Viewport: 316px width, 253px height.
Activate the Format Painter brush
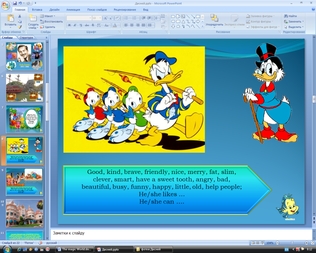pyautogui.click(x=20, y=27)
